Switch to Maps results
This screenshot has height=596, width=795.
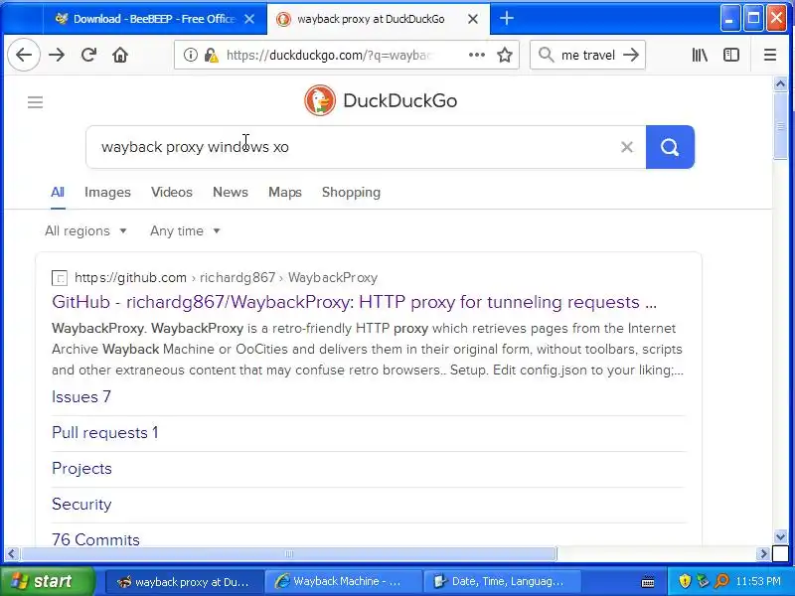click(x=285, y=192)
